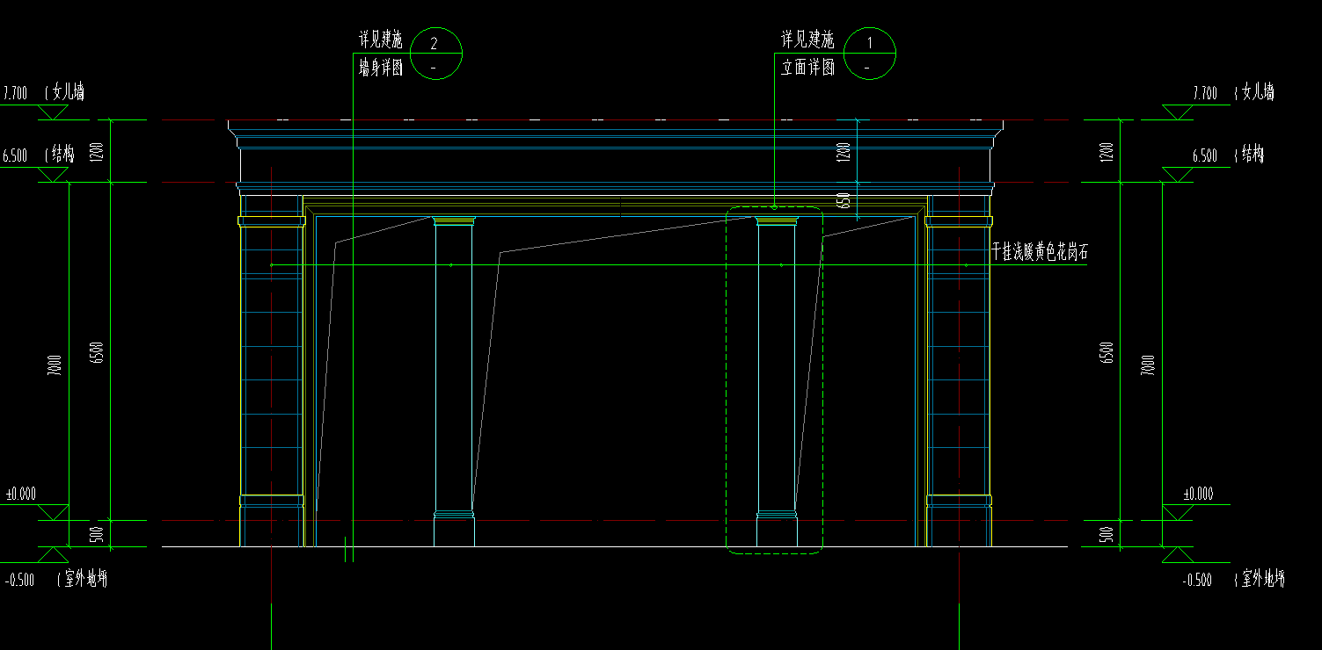Image resolution: width=1322 pixels, height=650 pixels.
Task: Select the 立面详图 annotation text
Action: pyautogui.click(x=807, y=68)
